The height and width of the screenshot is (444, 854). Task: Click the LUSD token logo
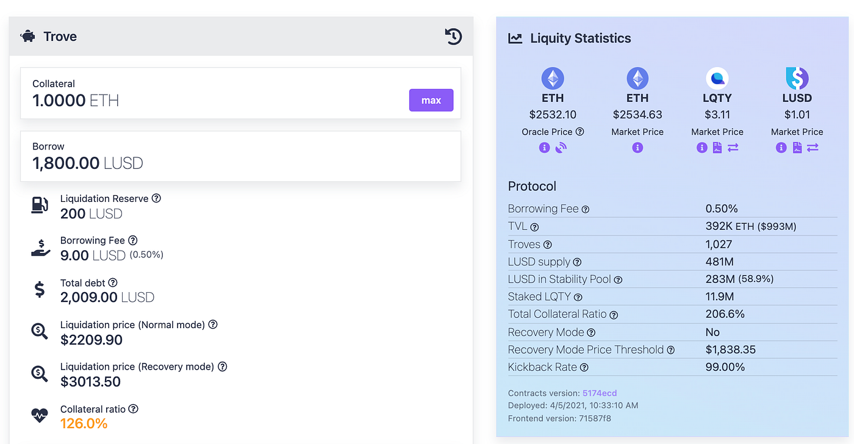tap(797, 79)
